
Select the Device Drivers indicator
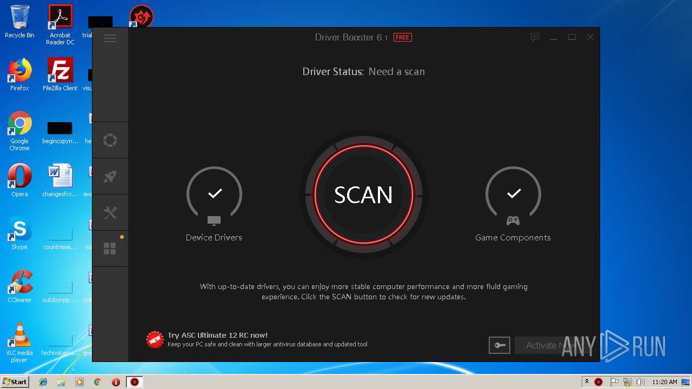point(214,204)
